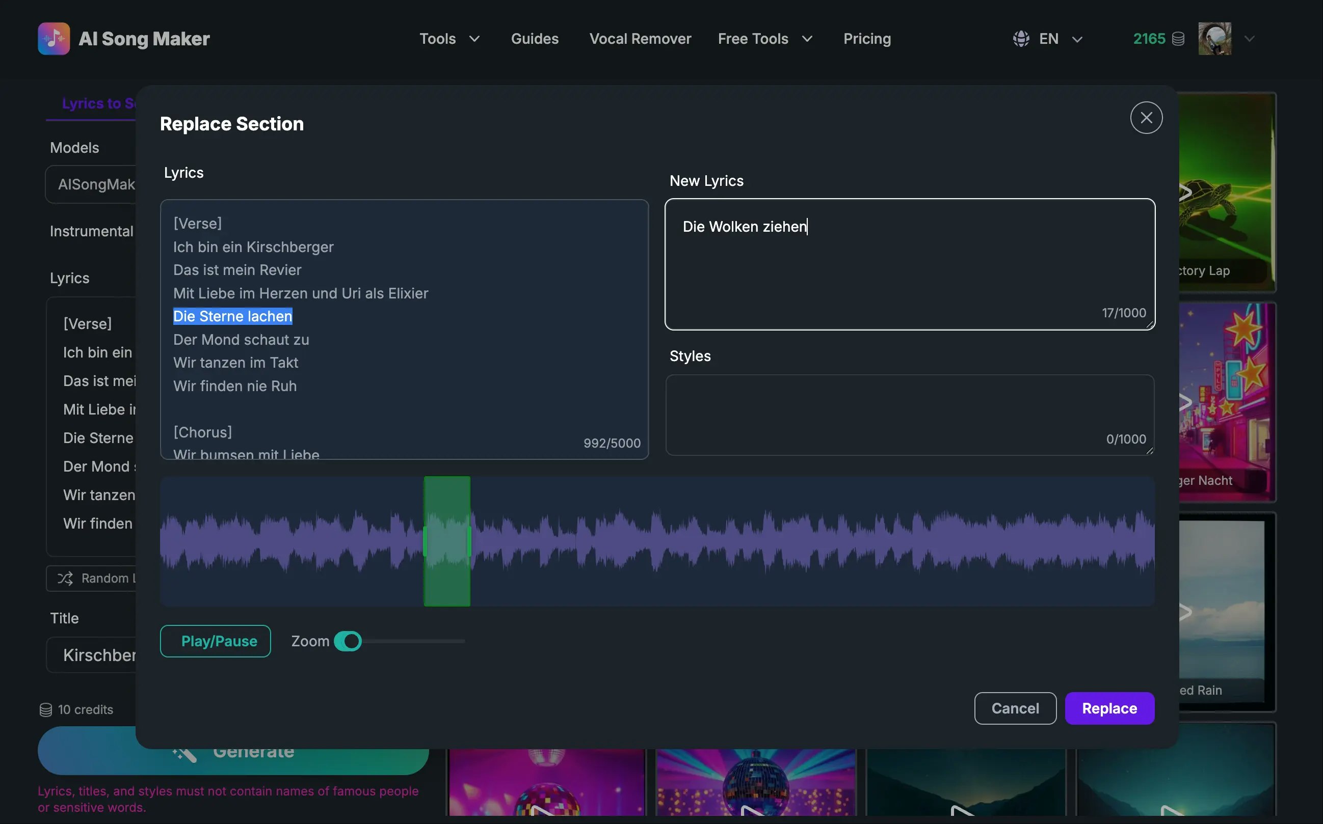Image resolution: width=1323 pixels, height=824 pixels.
Task: Click the [Verse] tag in the dialog
Action: pos(197,224)
